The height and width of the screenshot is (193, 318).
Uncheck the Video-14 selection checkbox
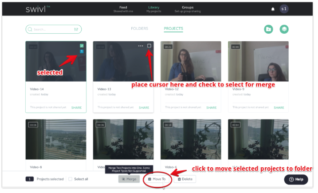point(82,46)
